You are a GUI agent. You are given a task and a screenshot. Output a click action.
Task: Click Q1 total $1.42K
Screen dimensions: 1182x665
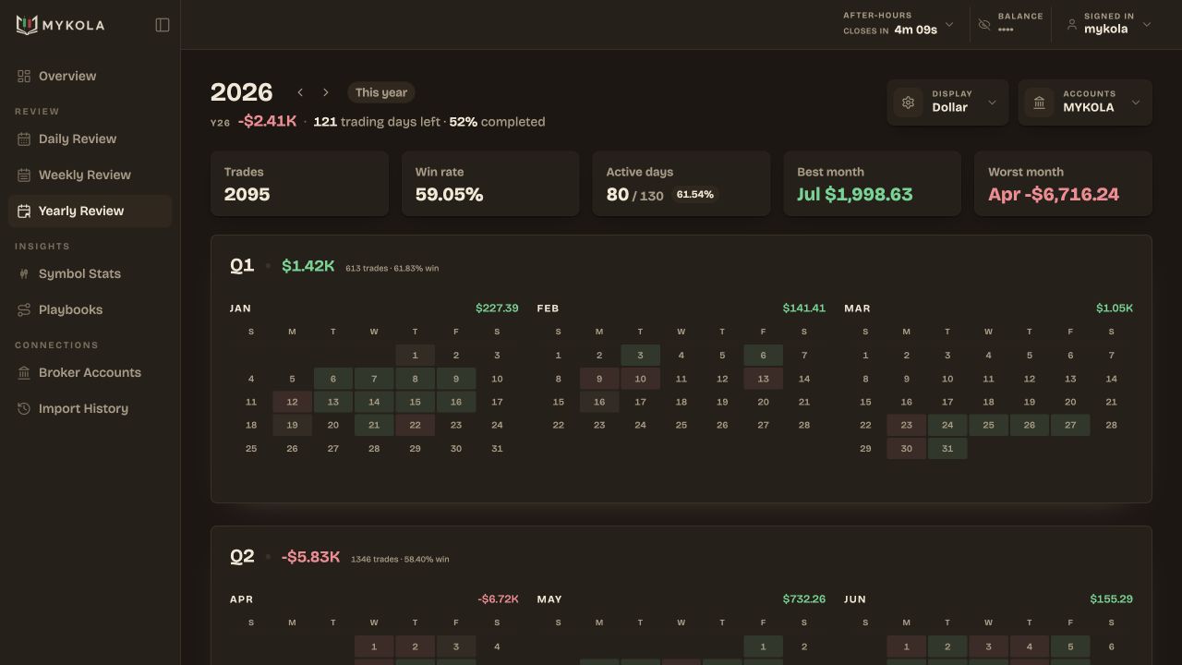coord(308,266)
